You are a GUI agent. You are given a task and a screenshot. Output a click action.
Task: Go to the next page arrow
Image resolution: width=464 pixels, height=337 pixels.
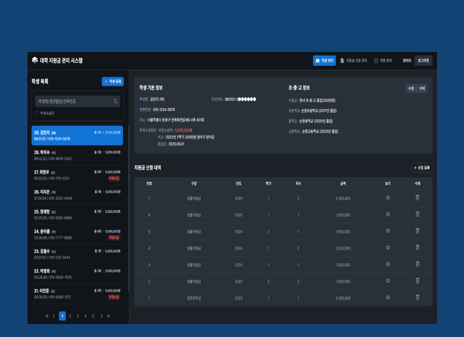[x=101, y=316]
